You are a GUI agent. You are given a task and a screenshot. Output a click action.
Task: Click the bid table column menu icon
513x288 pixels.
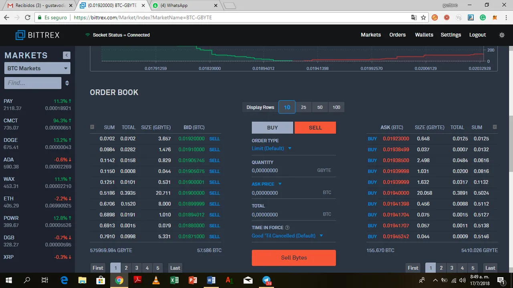click(x=92, y=127)
